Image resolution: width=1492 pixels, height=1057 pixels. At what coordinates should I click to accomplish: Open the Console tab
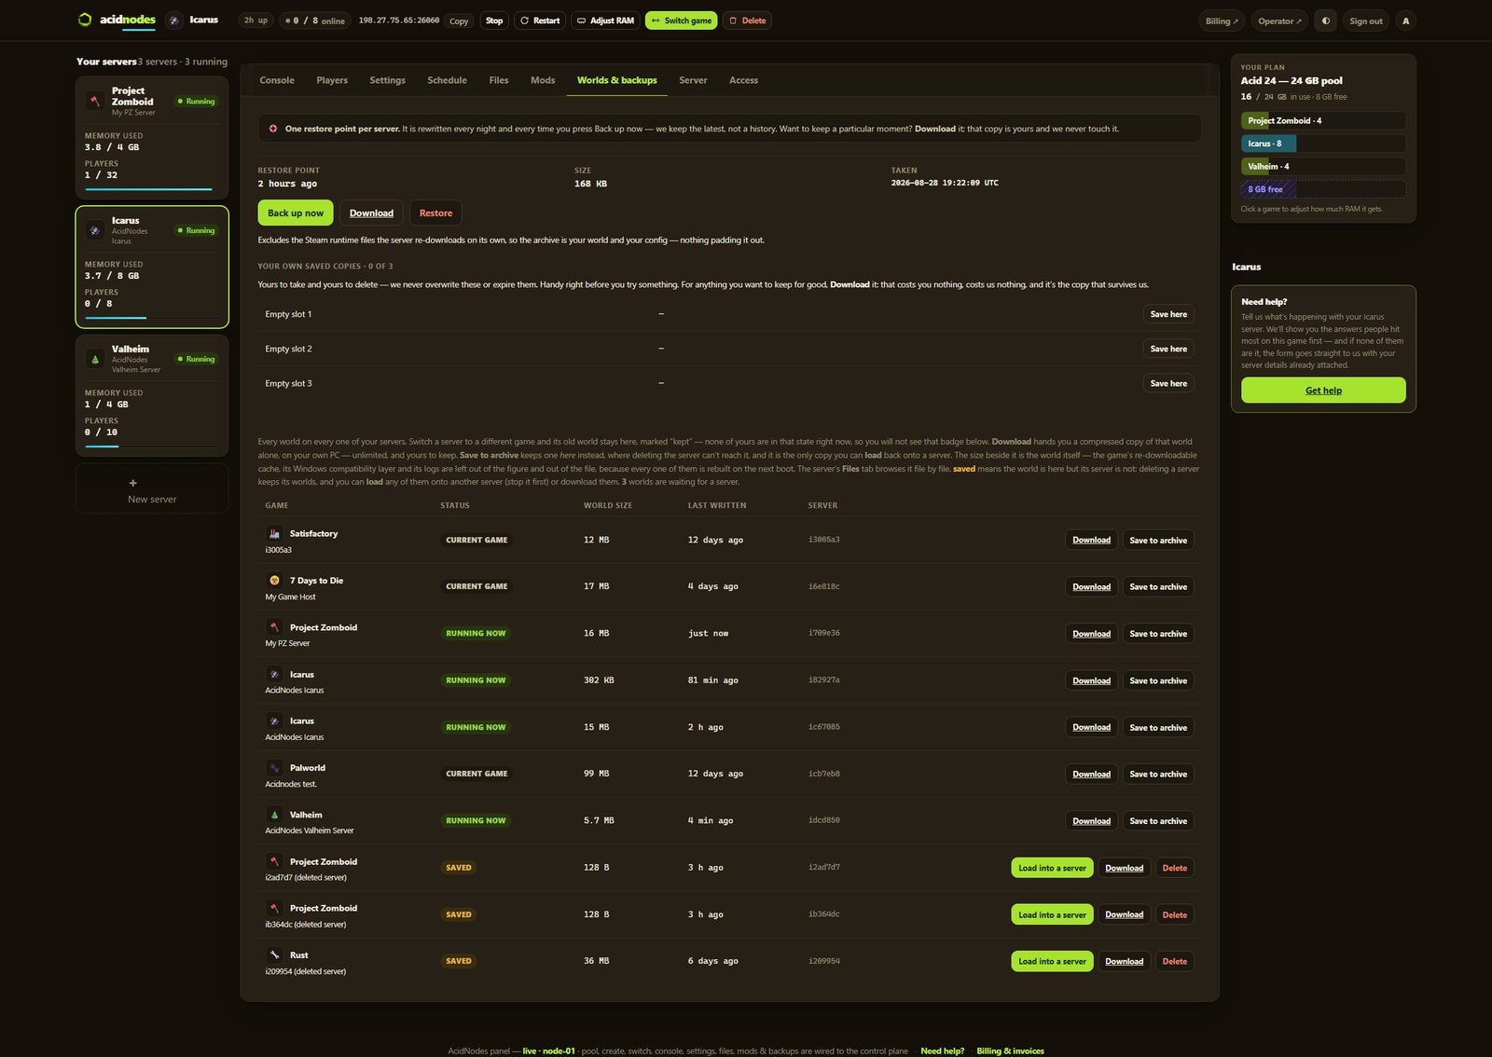click(277, 80)
